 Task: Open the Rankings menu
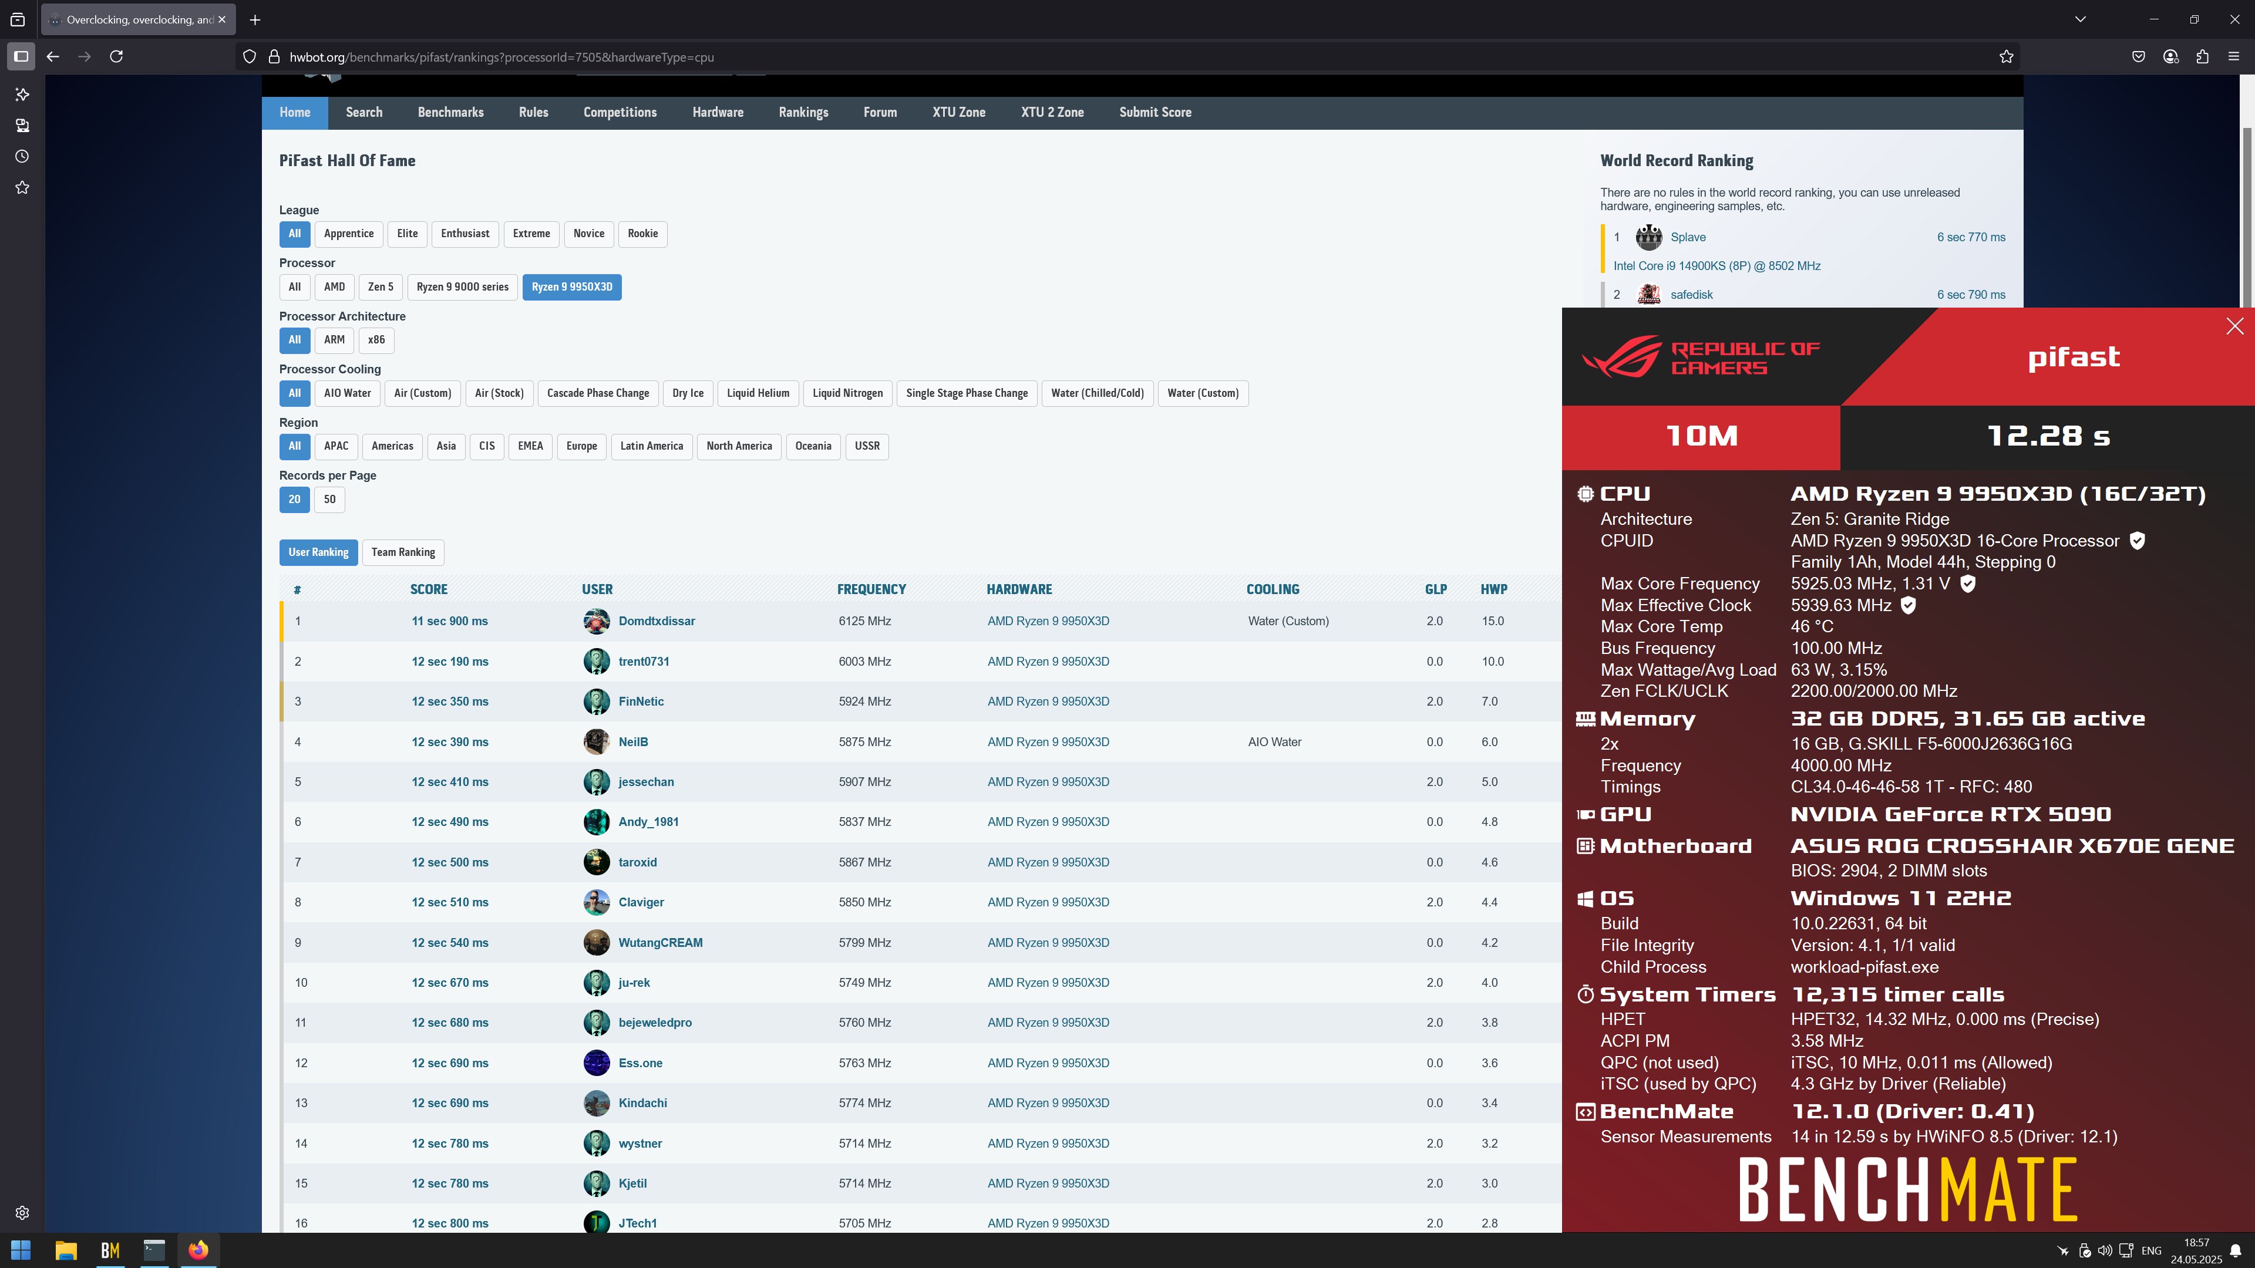coord(803,113)
